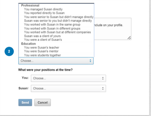Click the Cancel button
Viewport: 151px width, 116px height.
(x=43, y=102)
